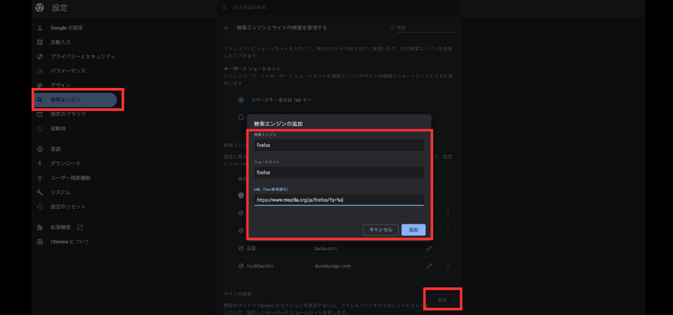Open 検索エンジン in the sidebar
673x315 pixels.
click(75, 100)
